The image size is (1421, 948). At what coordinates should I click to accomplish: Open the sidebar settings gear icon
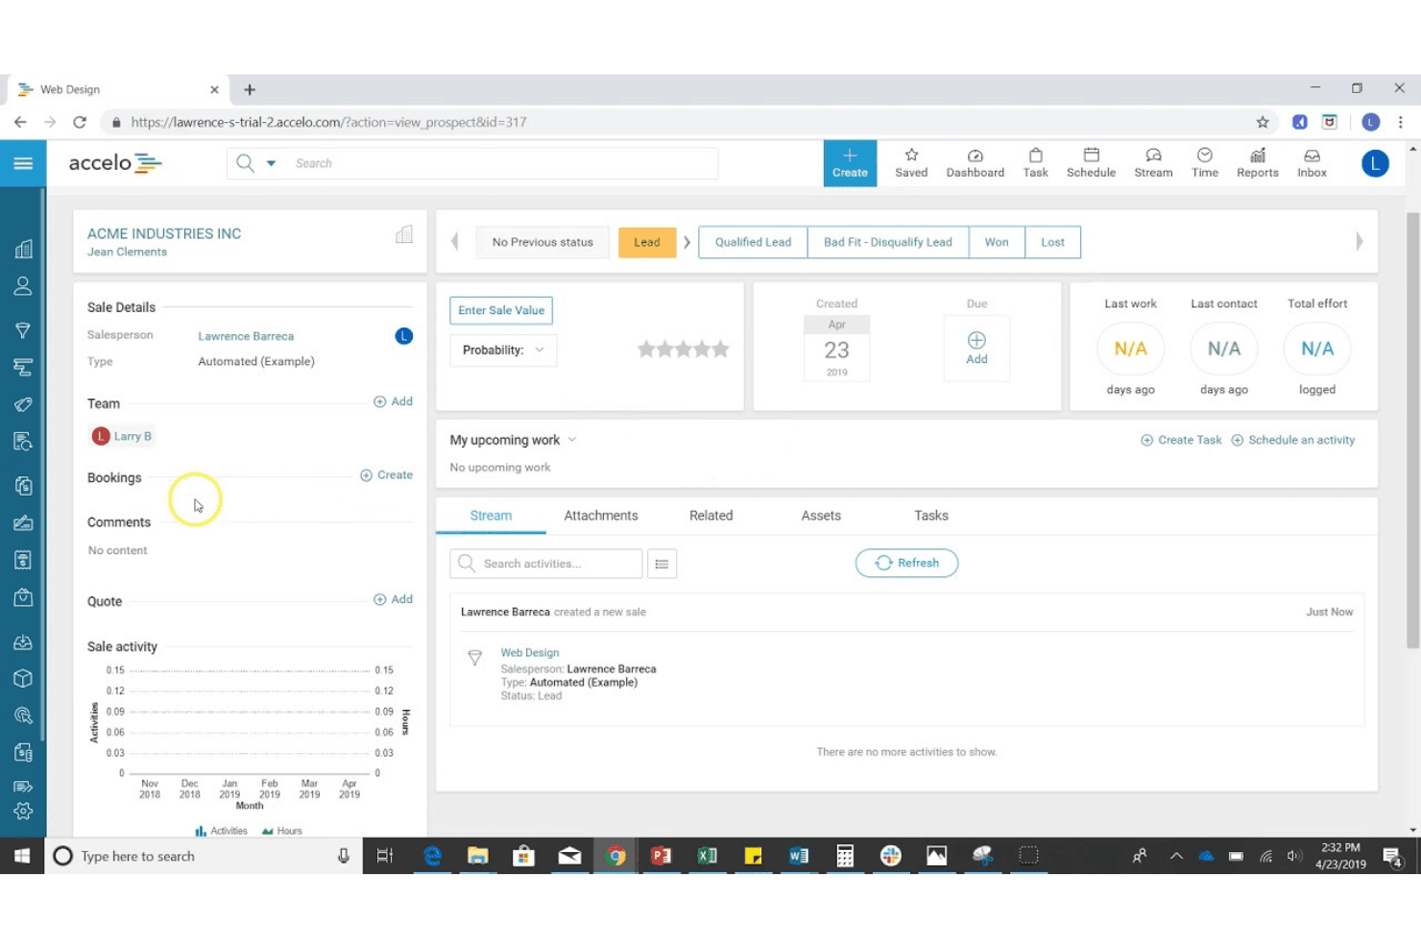click(23, 812)
